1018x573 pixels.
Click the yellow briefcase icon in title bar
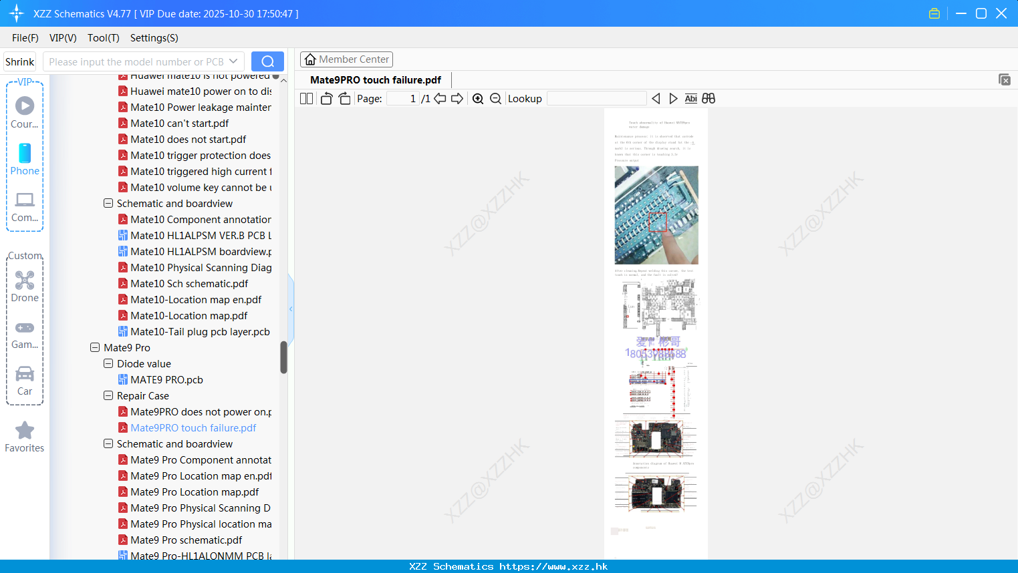click(x=934, y=13)
